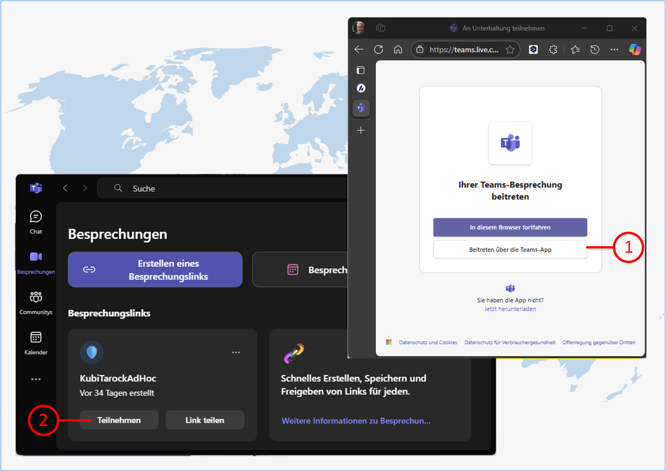Open Communitys in the Teams sidebar
The image size is (666, 471).
36,301
